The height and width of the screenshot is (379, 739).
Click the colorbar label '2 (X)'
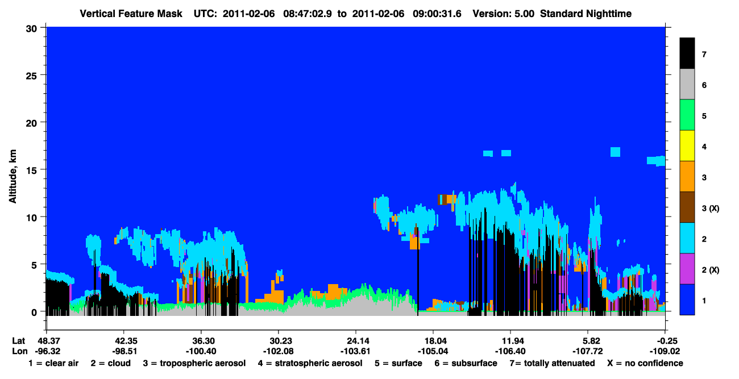tap(710, 270)
